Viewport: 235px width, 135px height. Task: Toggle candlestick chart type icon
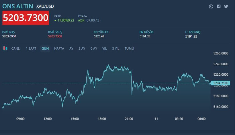pyautogui.click(x=5, y=48)
